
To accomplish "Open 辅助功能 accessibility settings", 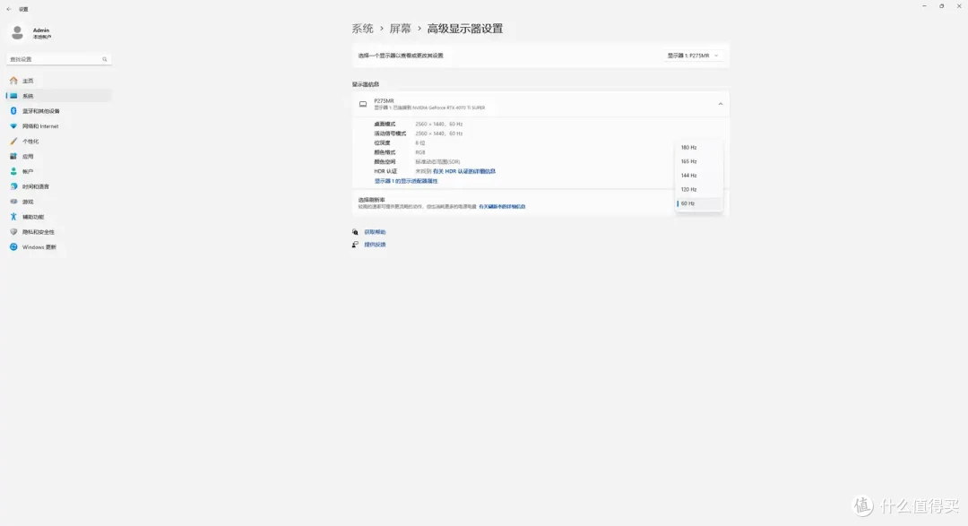I will [x=58, y=217].
